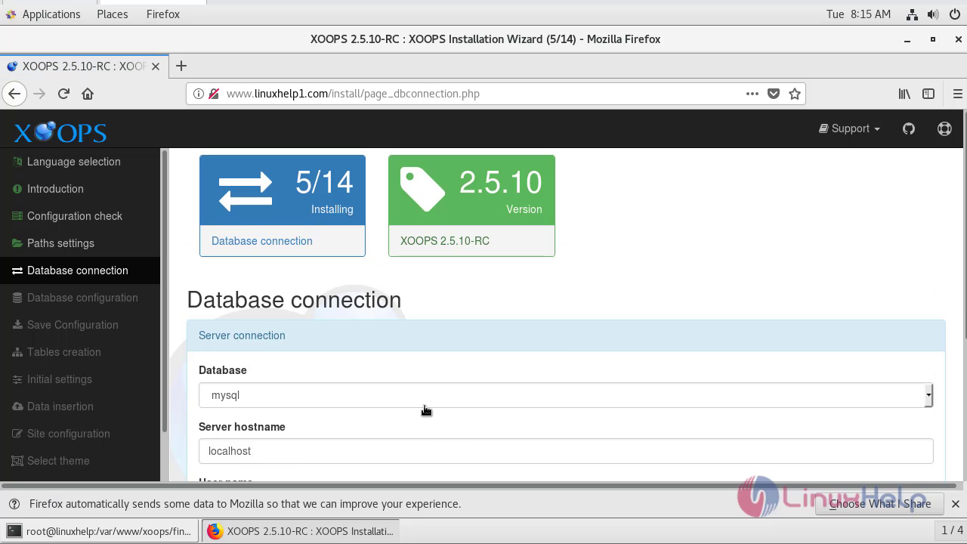Click the browser forward arrow

(39, 94)
